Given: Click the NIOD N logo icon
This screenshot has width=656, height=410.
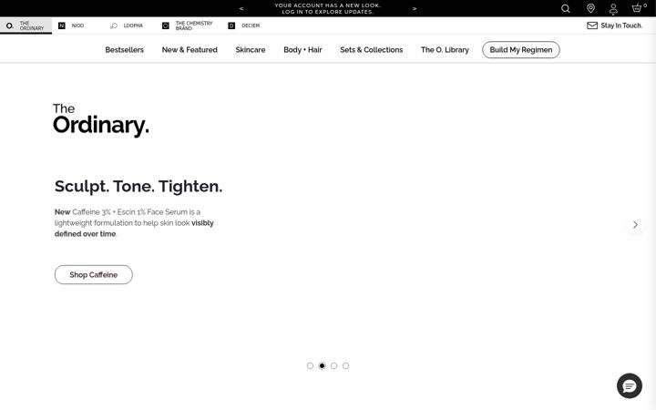Looking at the screenshot, I should click(62, 26).
